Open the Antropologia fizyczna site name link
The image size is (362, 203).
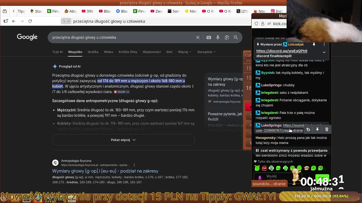click(x=76, y=161)
